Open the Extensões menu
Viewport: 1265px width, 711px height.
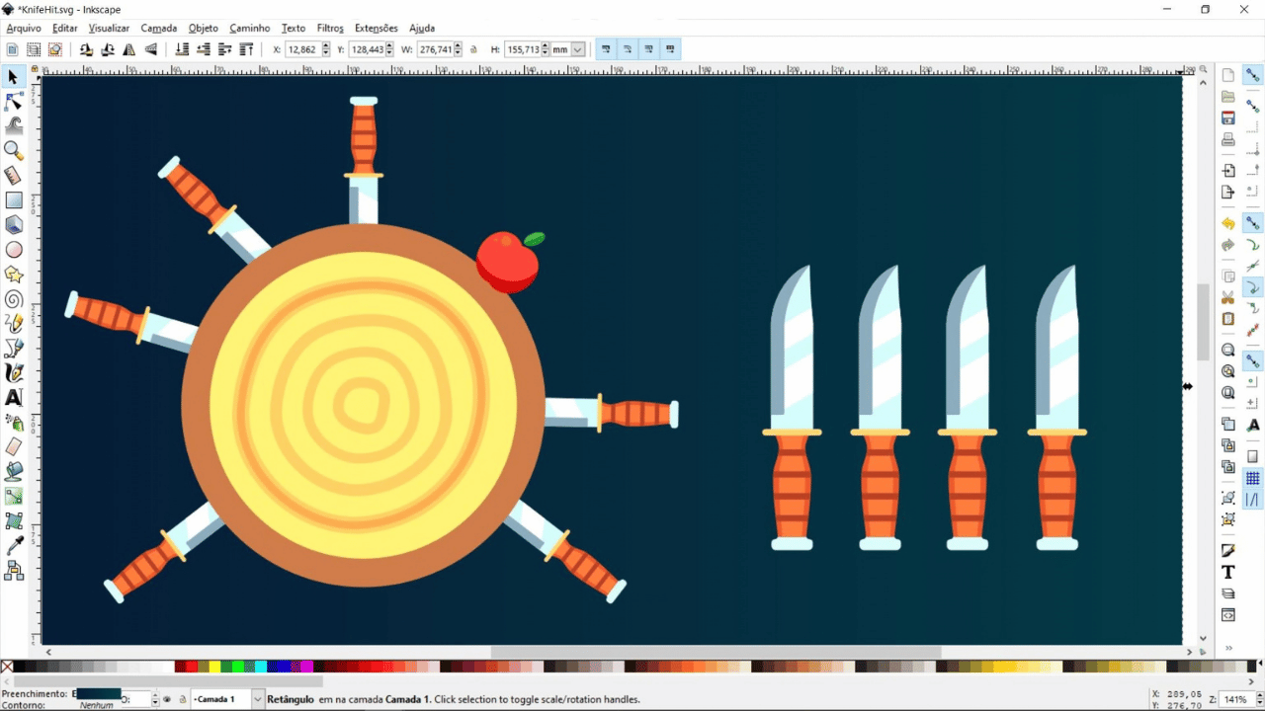point(377,29)
